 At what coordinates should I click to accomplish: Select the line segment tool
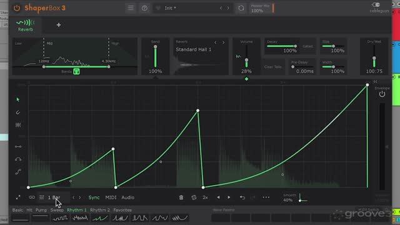pos(18,147)
